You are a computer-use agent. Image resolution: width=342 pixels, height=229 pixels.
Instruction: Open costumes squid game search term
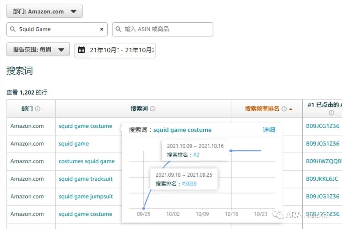[86, 161]
